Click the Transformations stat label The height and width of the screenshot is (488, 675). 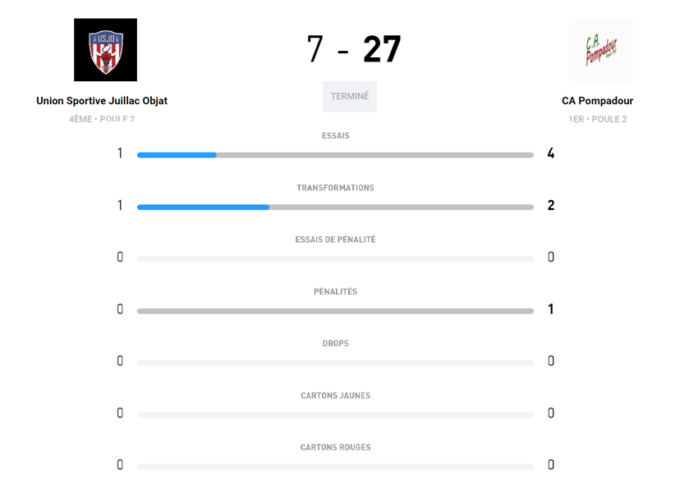click(335, 188)
